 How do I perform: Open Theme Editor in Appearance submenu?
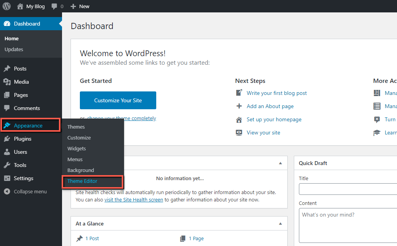82,181
